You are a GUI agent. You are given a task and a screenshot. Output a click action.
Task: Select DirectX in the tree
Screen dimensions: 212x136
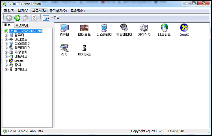click(19, 61)
